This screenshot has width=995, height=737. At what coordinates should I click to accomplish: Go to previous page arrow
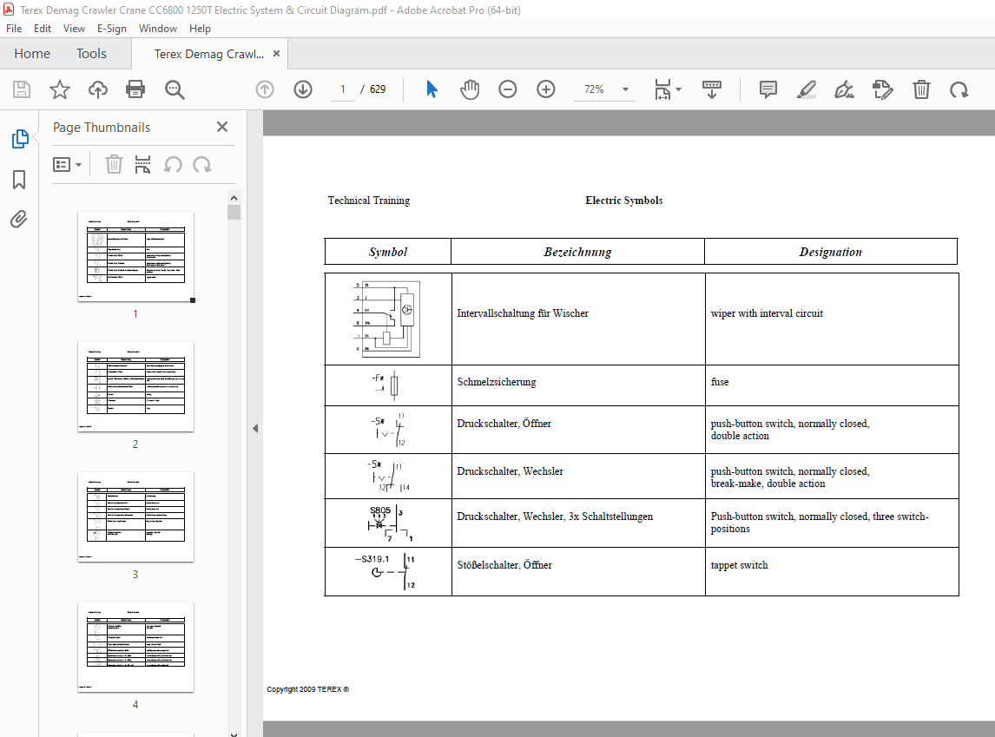point(265,89)
